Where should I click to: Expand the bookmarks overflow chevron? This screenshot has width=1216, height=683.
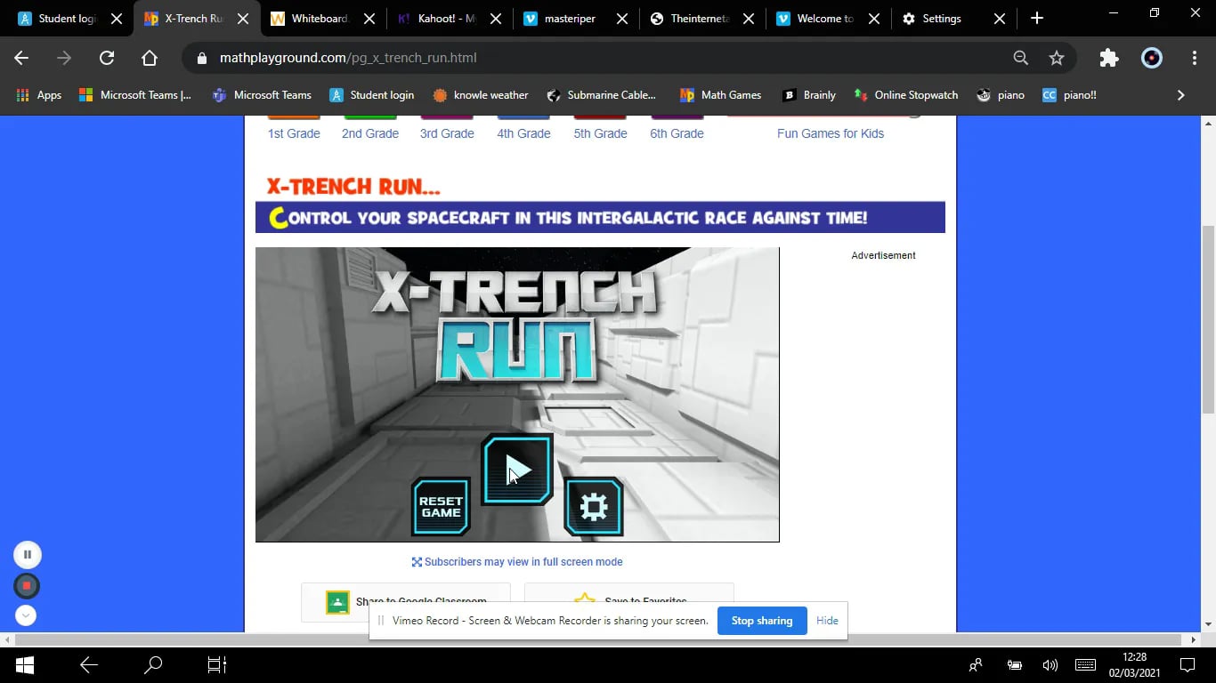(1181, 95)
